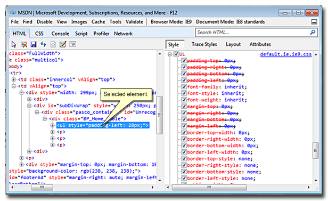Viewport: 328px width, 201px height.
Task: Open the Layout tab
Action: pos(233,44)
